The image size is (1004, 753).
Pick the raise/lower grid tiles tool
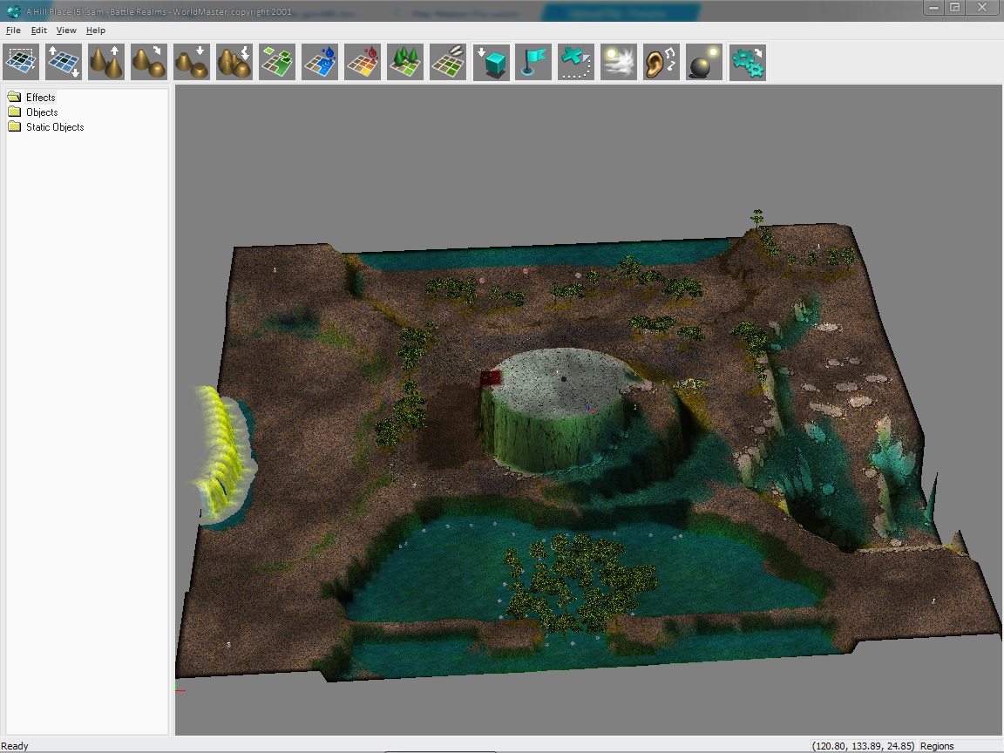[64, 62]
